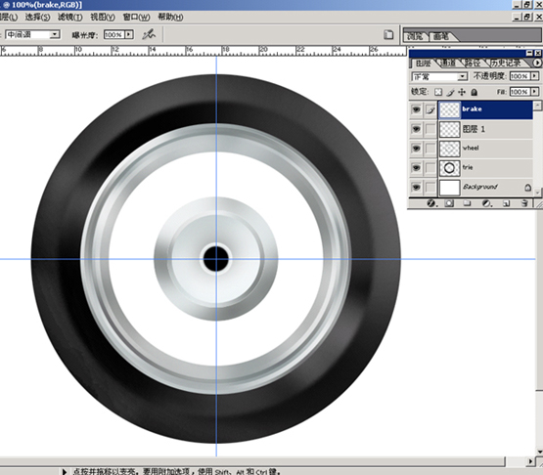543x475 pixels.
Task: Open the layers palette flyout menu
Action: tap(537, 63)
